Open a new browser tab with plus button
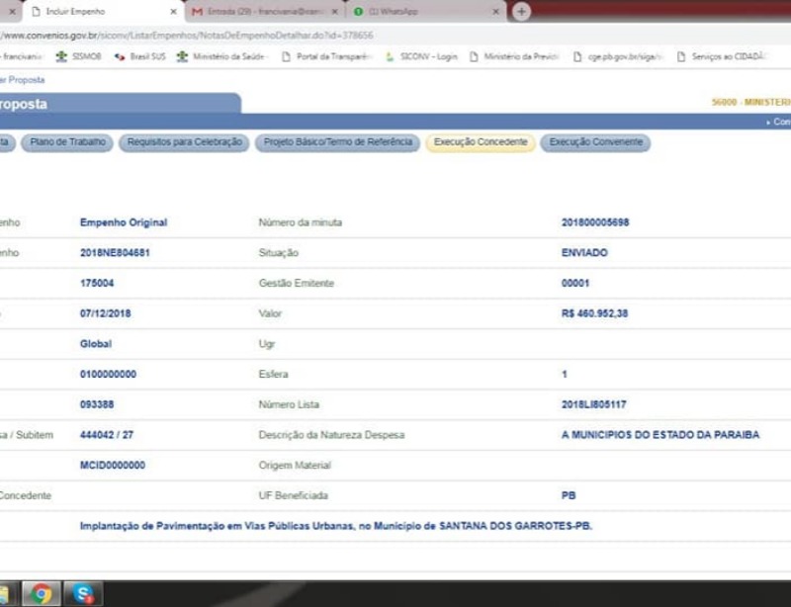Screen dimensions: 791x607 click(521, 11)
